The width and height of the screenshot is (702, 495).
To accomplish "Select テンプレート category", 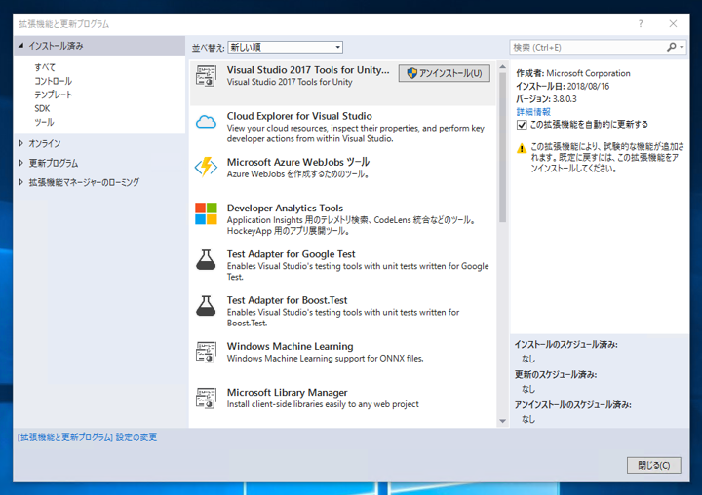I will tap(54, 95).
